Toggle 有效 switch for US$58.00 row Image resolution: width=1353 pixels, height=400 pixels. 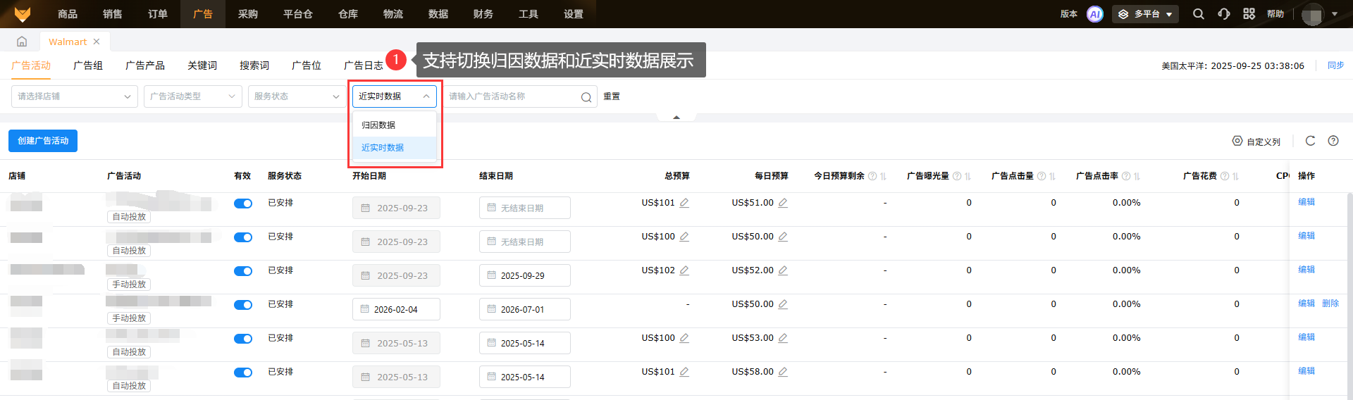(243, 373)
